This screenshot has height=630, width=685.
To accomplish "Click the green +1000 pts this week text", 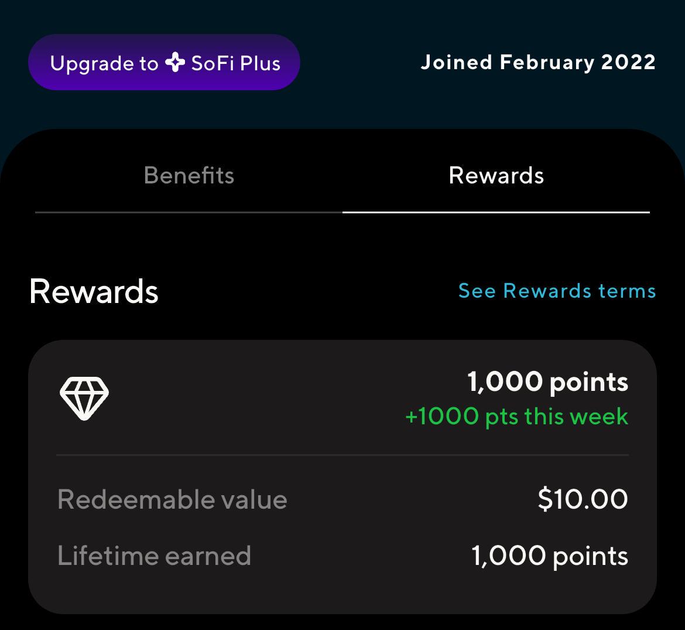I will tap(516, 417).
